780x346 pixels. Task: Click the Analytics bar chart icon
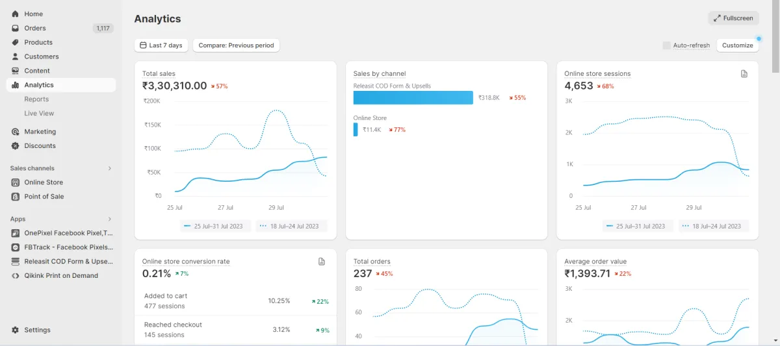[16, 85]
